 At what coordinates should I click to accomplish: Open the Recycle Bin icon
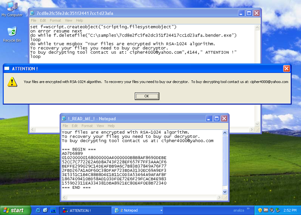pos(12,34)
